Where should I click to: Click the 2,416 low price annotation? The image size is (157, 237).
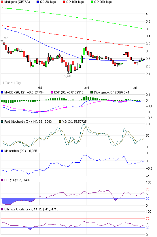pos(68,76)
